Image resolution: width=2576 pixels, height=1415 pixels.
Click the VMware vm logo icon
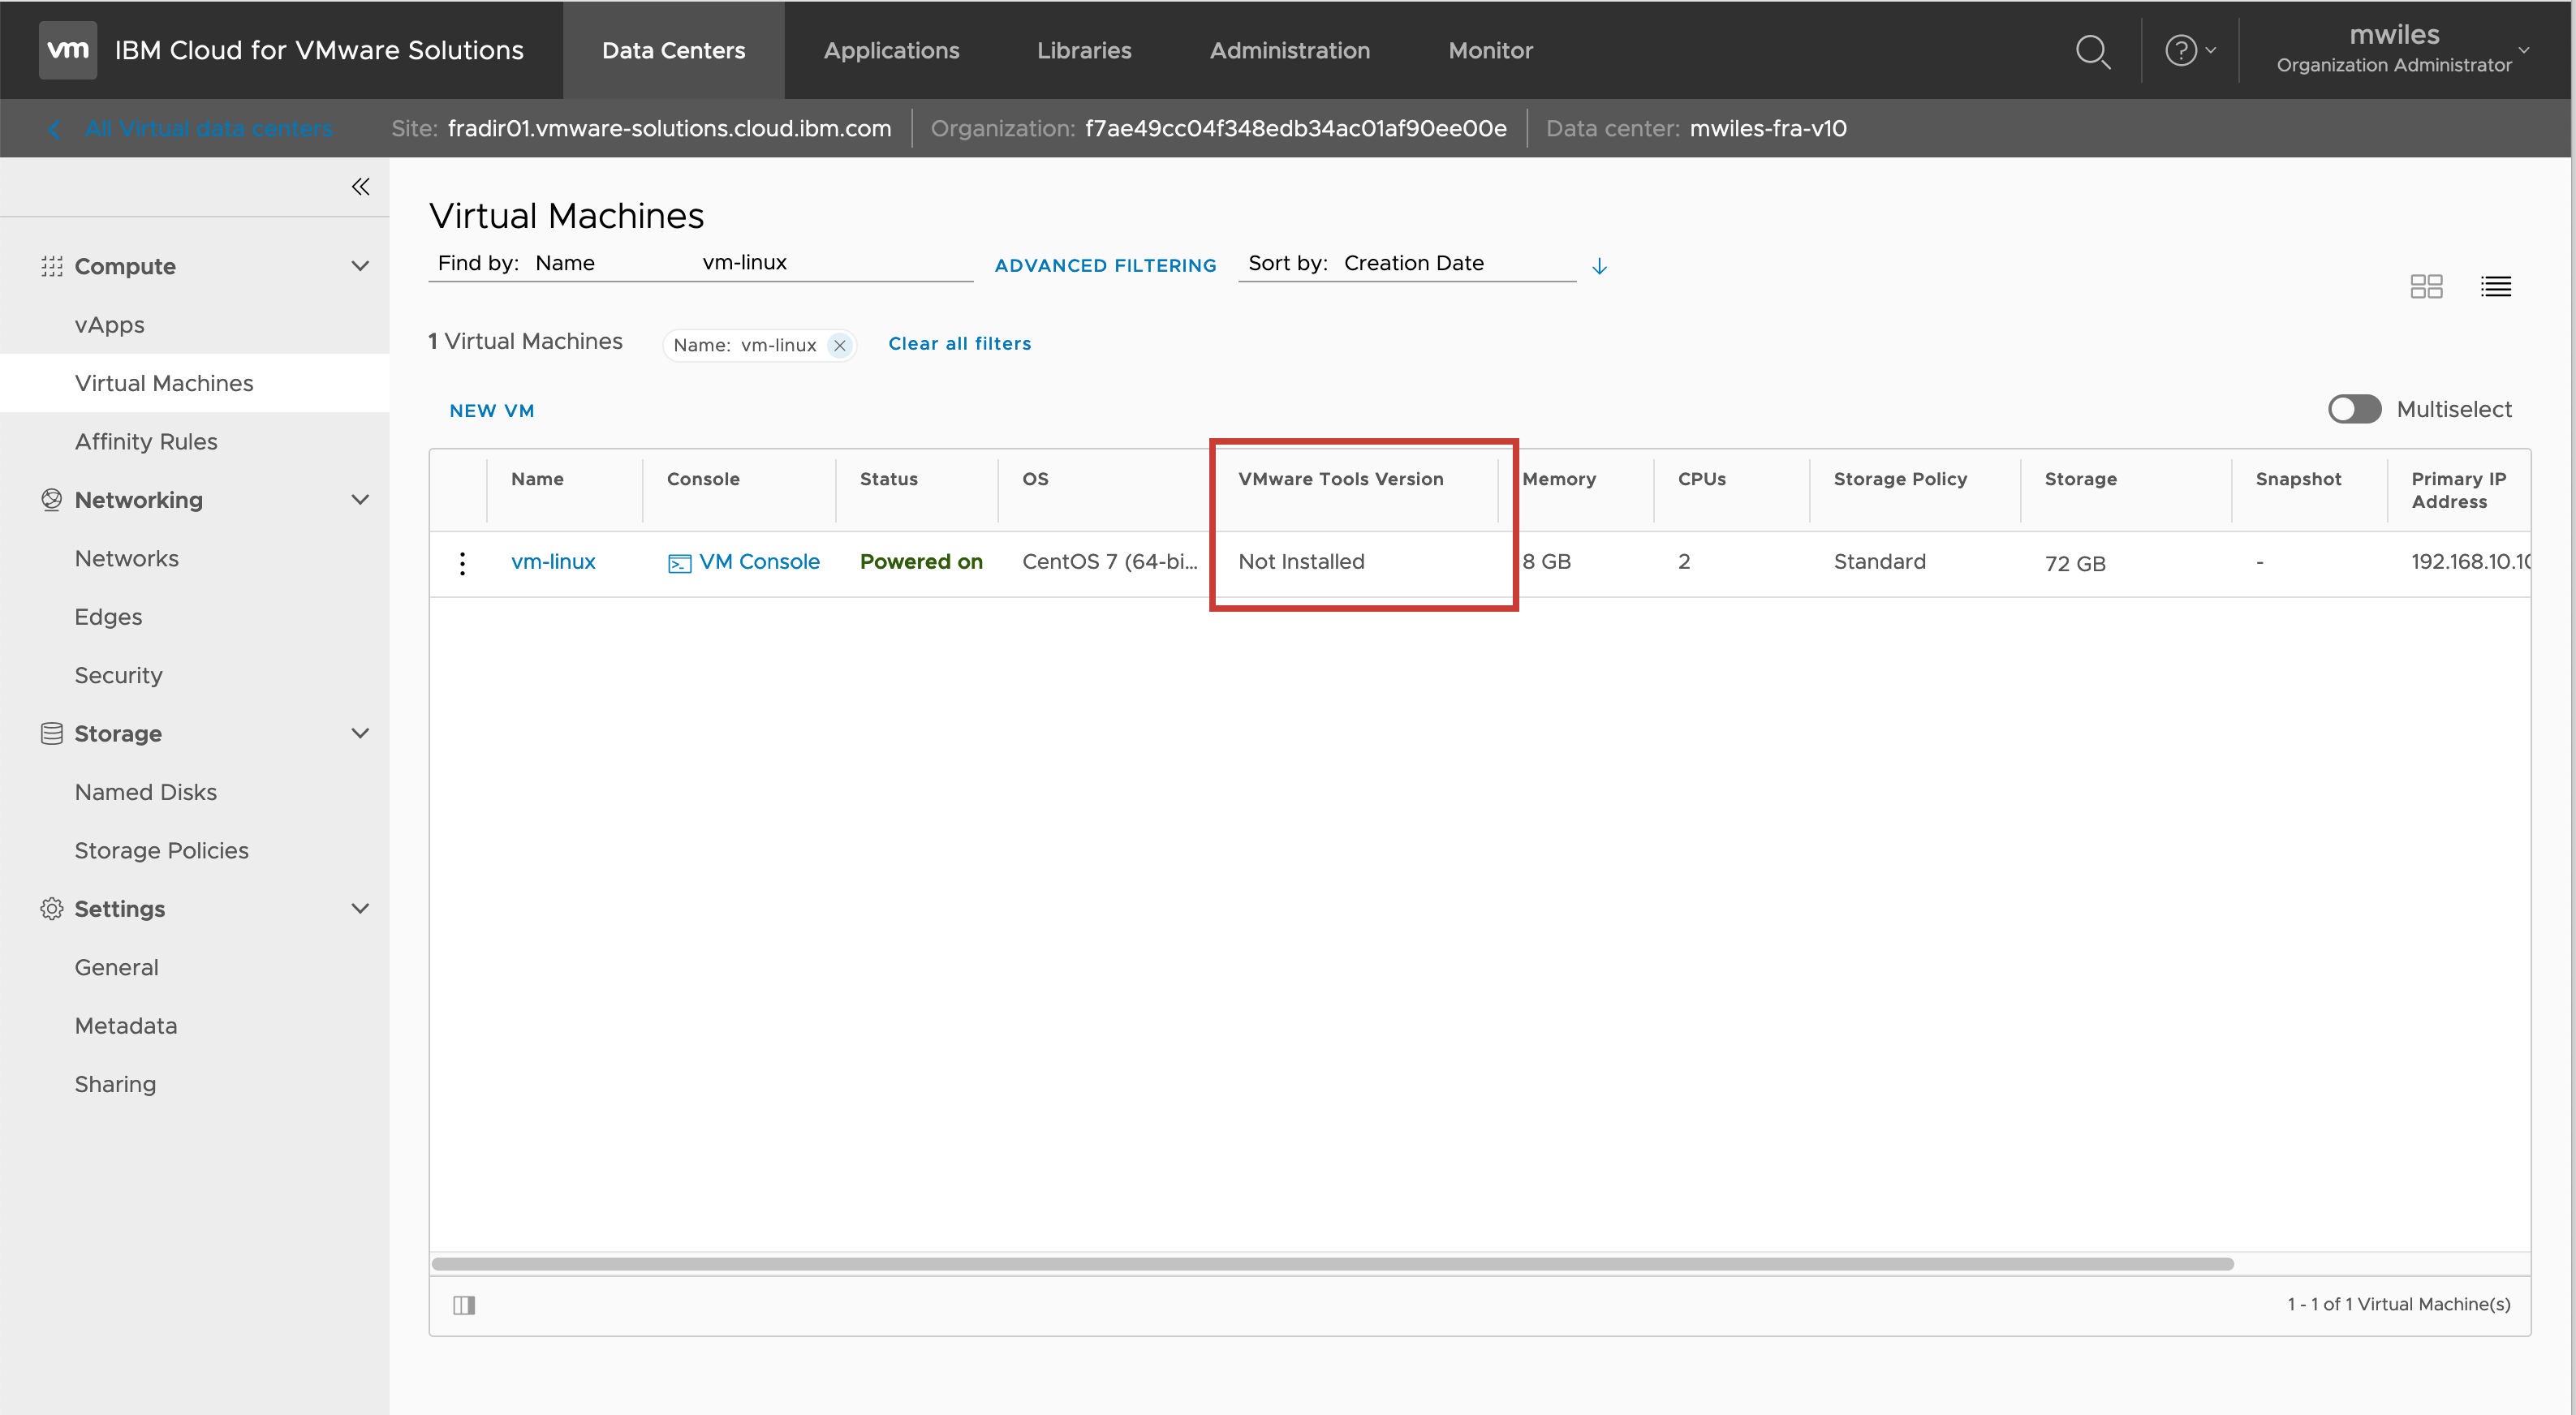(67, 50)
